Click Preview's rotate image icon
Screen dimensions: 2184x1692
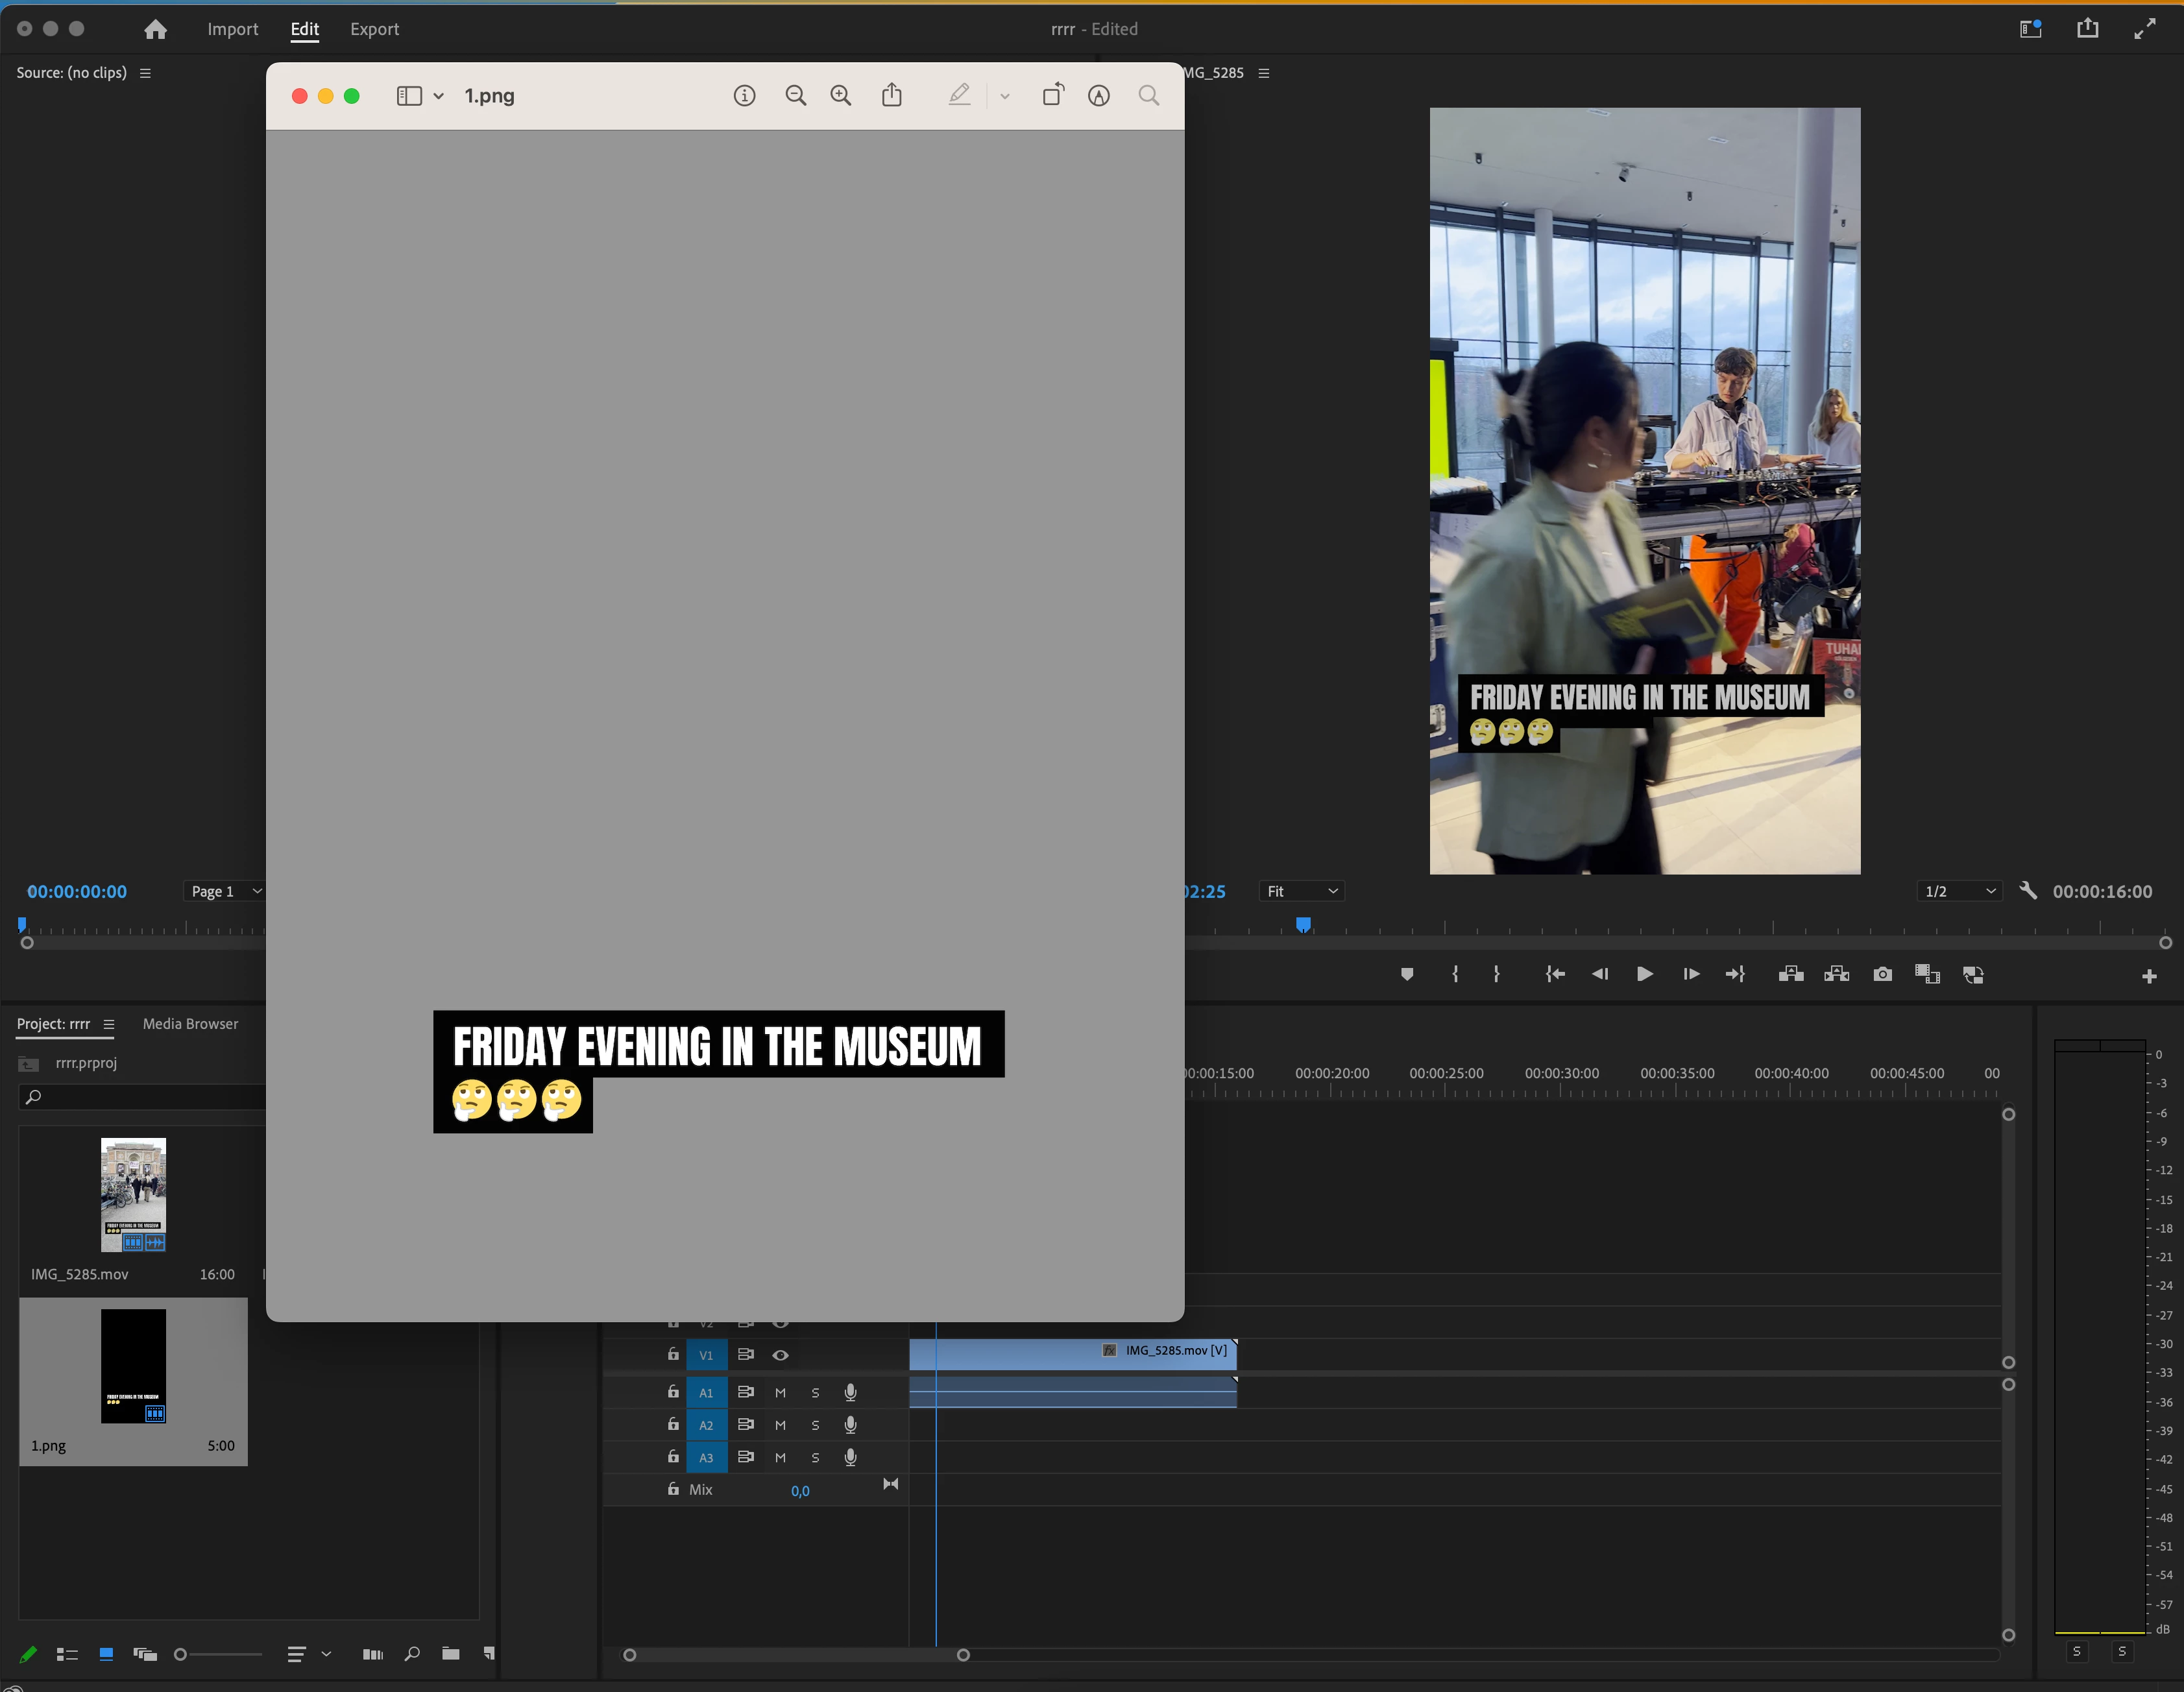(x=1053, y=95)
